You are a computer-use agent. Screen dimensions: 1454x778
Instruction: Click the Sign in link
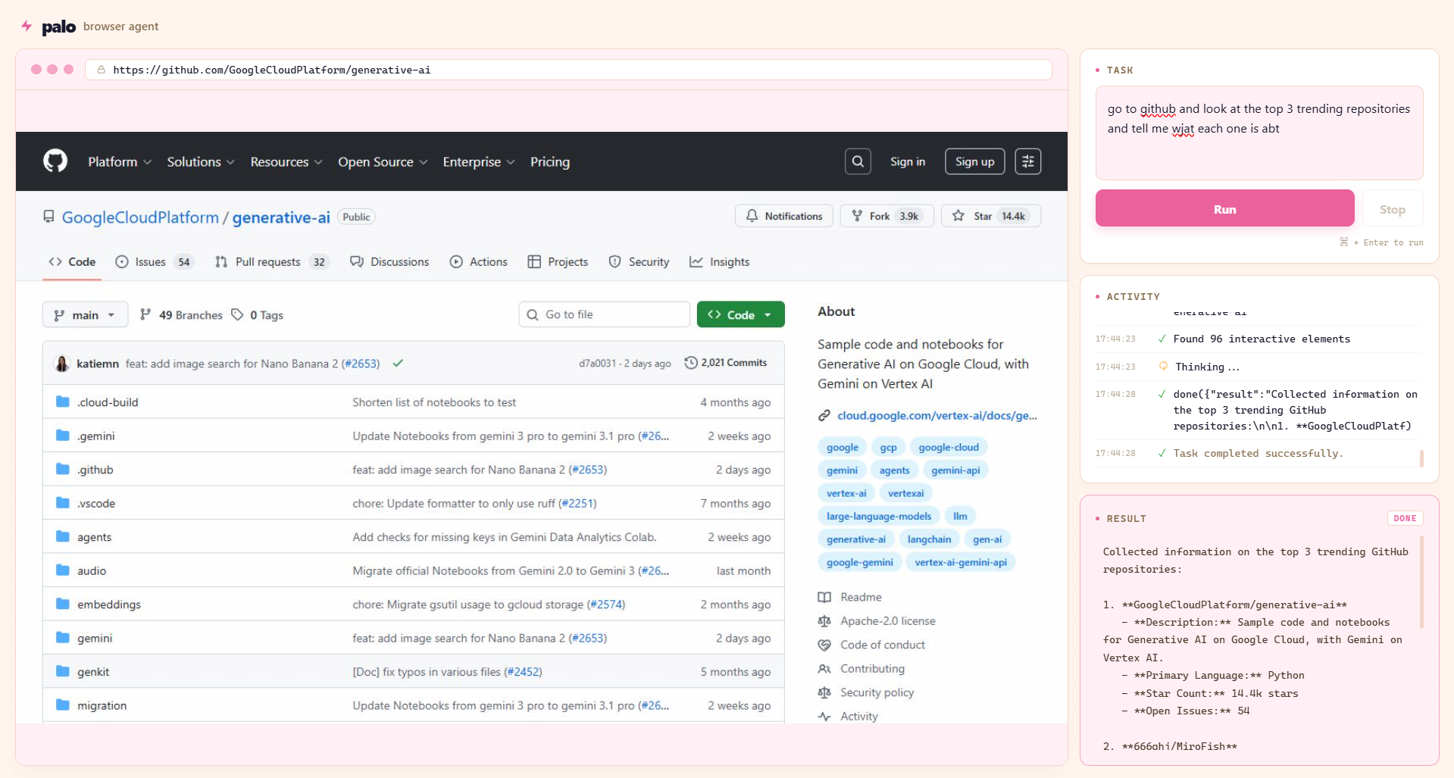click(907, 161)
